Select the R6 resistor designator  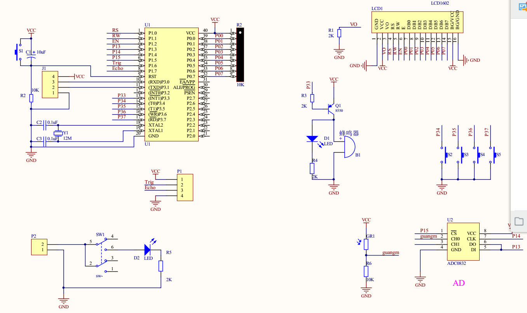[369, 263]
